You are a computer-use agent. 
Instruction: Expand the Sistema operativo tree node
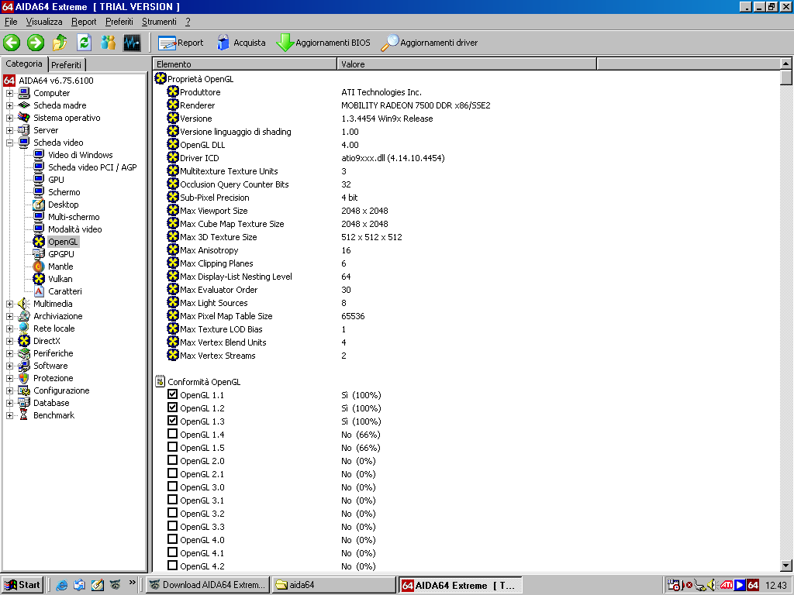[9, 118]
